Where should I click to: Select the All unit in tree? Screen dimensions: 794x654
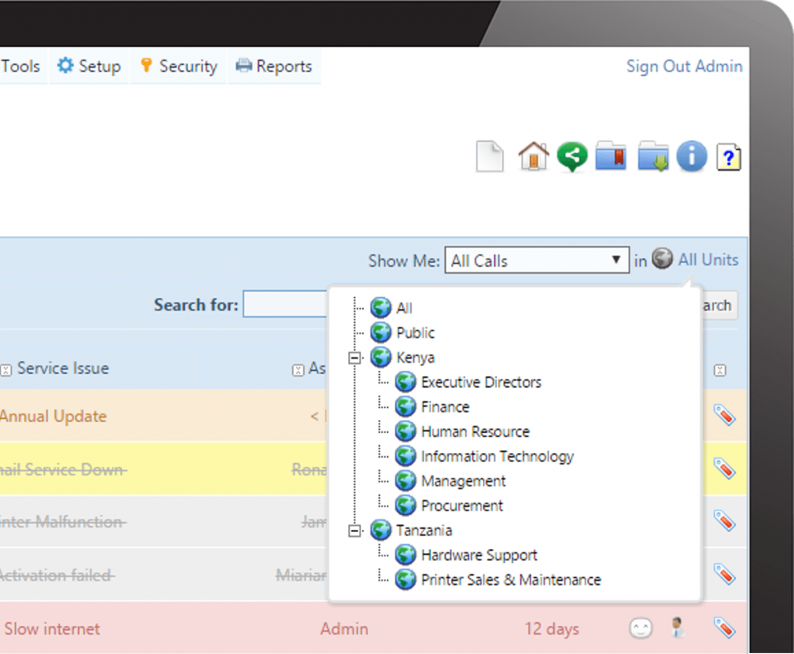point(404,308)
